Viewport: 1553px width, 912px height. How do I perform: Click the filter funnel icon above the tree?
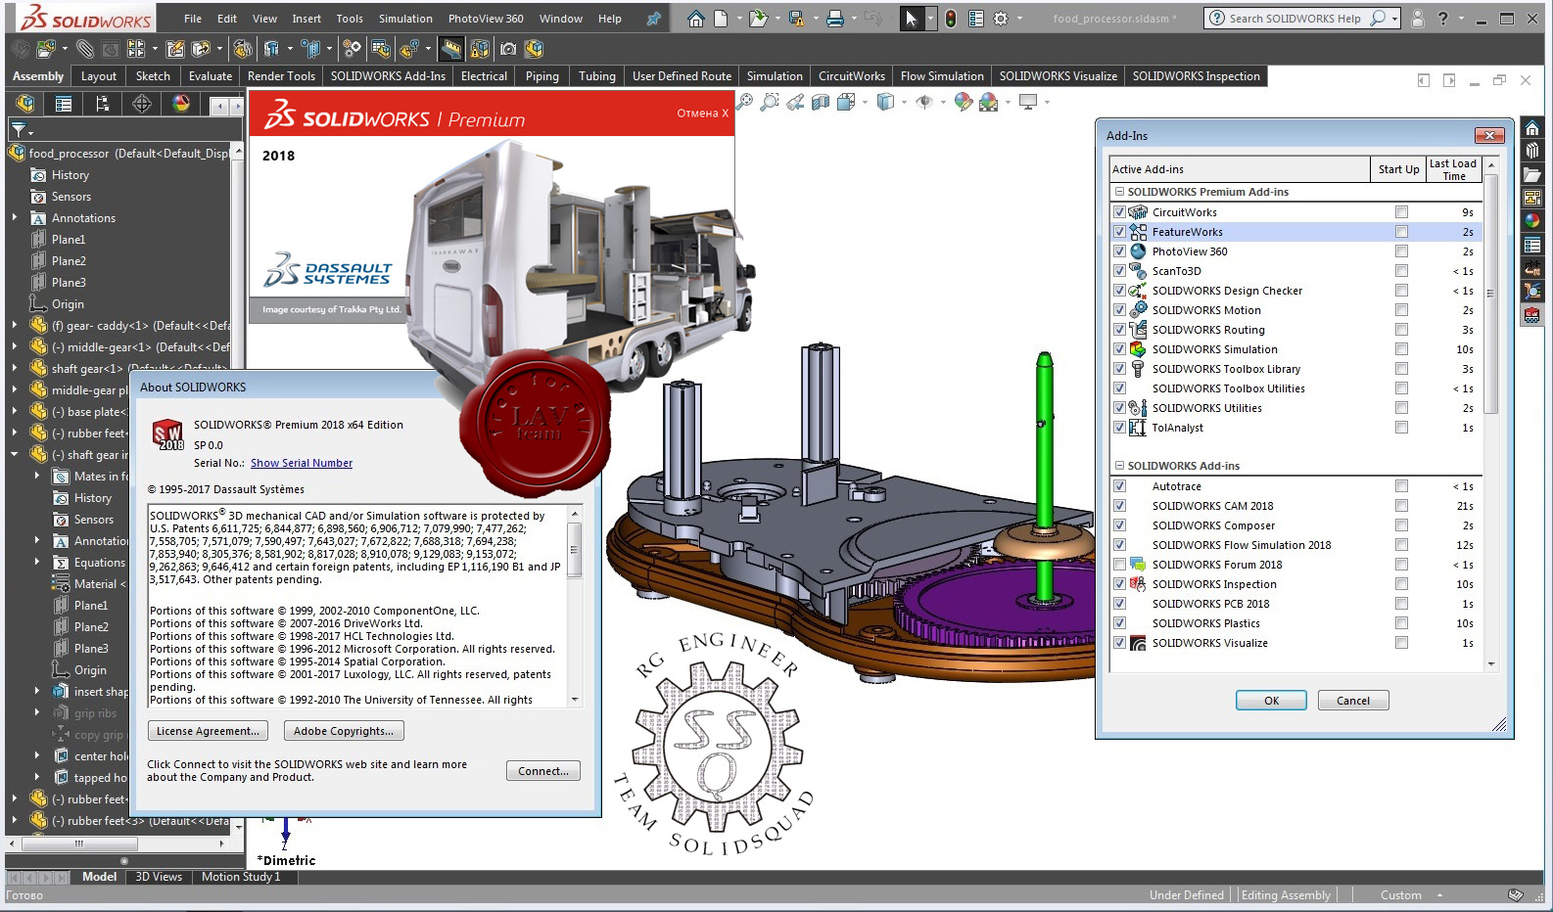point(18,129)
